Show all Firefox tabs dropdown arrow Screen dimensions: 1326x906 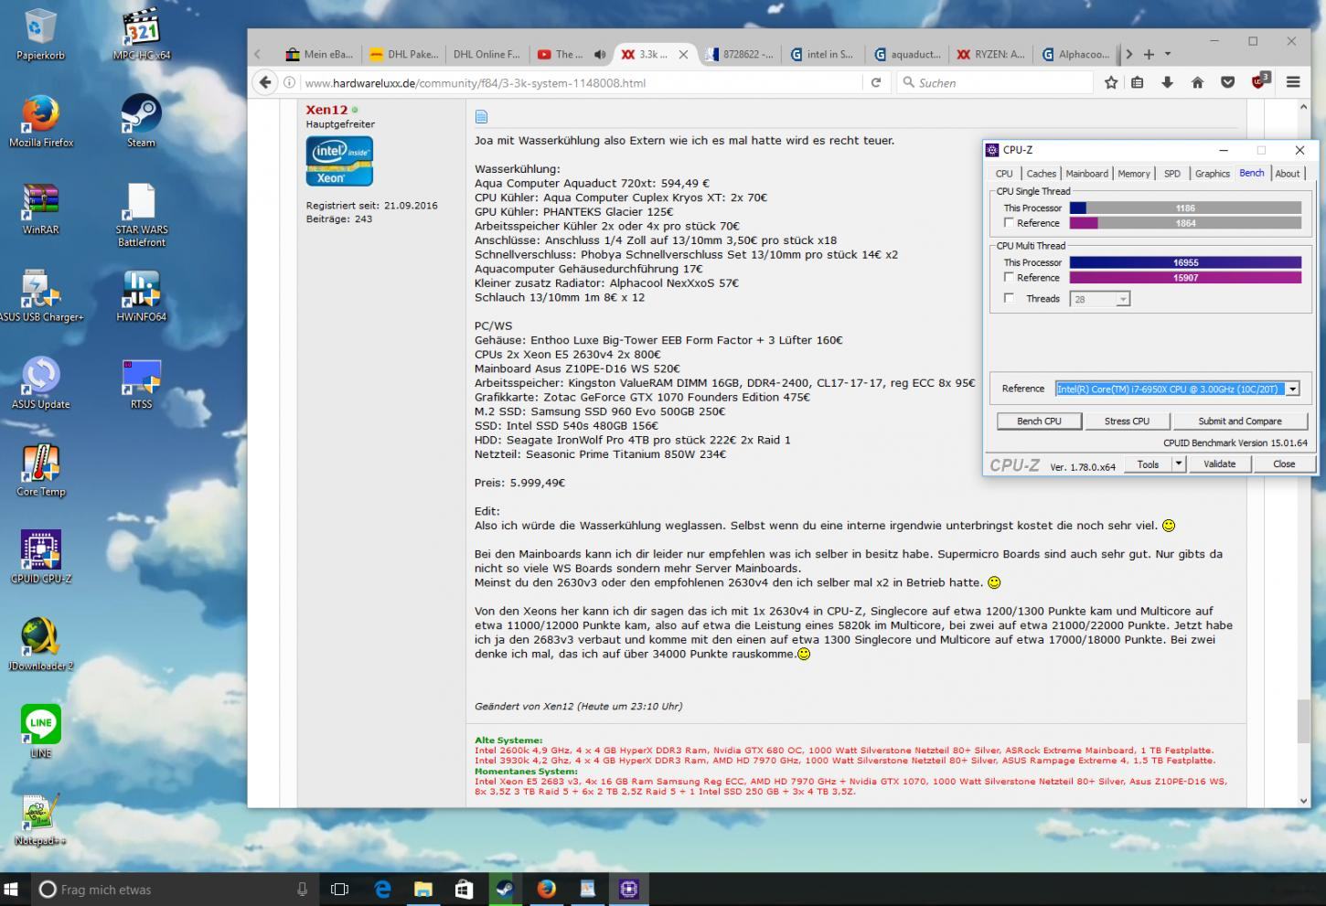pyautogui.click(x=1168, y=55)
